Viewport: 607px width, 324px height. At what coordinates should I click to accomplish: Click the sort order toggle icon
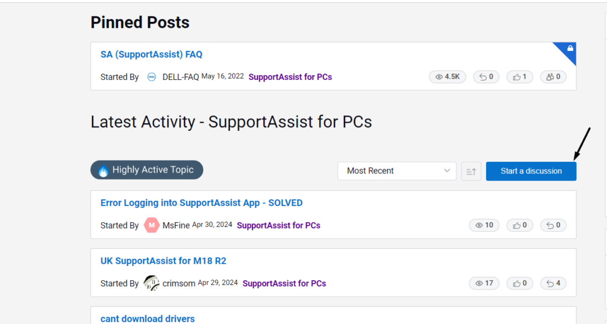[x=471, y=171]
